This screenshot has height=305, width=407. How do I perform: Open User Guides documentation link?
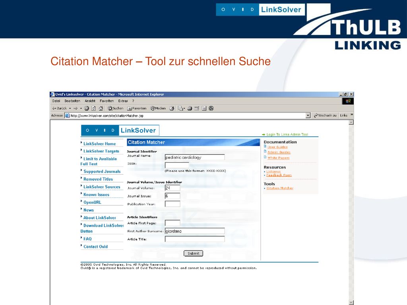[x=277, y=147]
